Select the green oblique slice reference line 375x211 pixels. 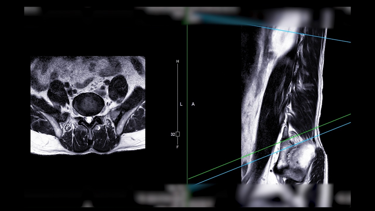[x=269, y=146]
